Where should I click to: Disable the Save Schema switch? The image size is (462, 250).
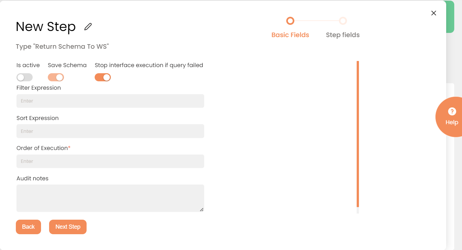56,77
